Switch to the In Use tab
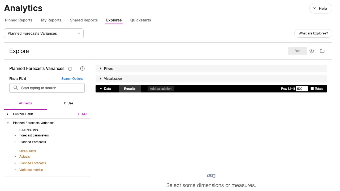 click(x=68, y=103)
